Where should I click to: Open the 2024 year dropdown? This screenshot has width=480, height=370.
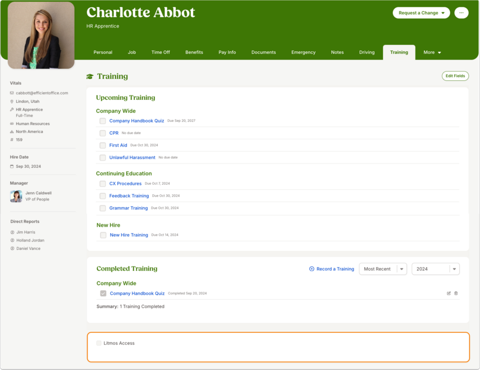tap(435, 269)
